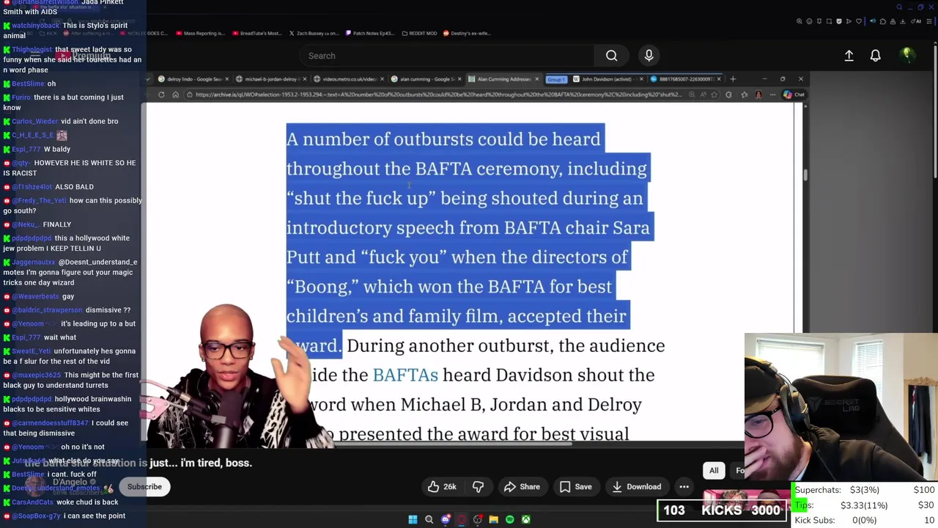Viewport: 938px width, 528px height.
Task: Open Windows Start menu
Action: (413, 520)
